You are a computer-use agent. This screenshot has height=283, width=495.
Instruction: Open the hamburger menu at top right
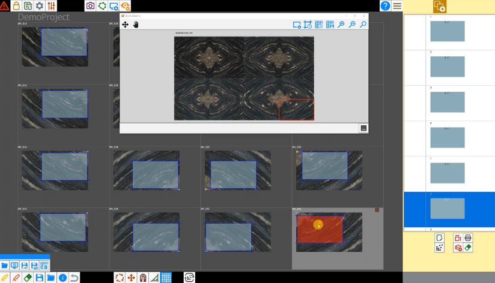point(397,5)
